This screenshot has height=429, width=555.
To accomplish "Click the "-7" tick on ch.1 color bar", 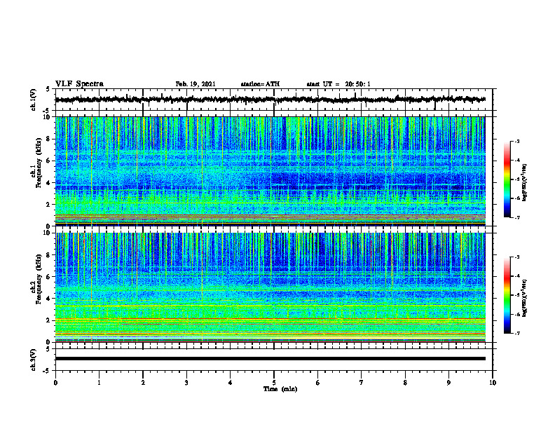I will coord(516,217).
